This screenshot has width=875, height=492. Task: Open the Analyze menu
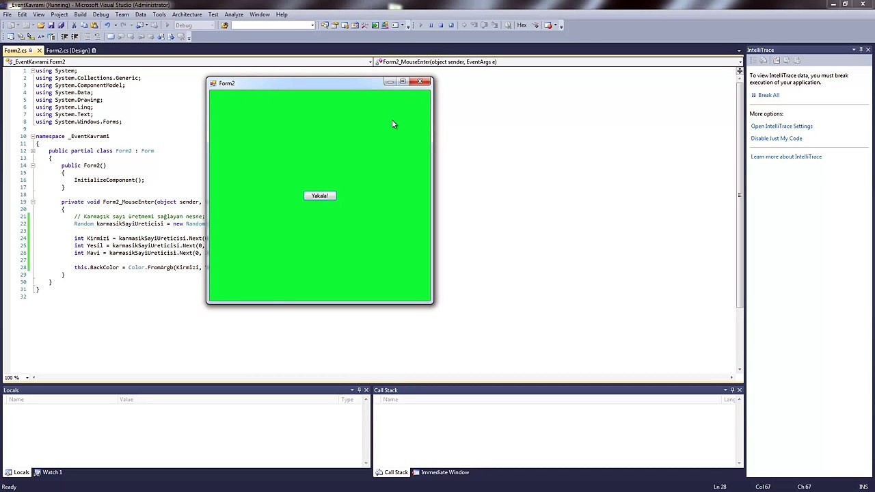[234, 14]
